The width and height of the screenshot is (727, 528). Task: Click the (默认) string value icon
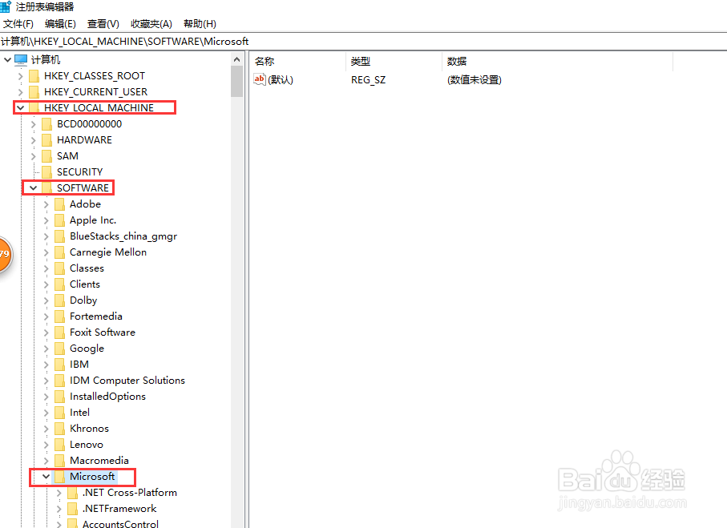click(260, 79)
